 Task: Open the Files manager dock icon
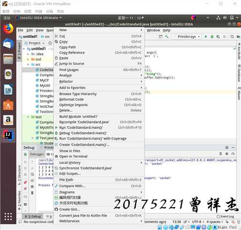[x=8, y=59]
